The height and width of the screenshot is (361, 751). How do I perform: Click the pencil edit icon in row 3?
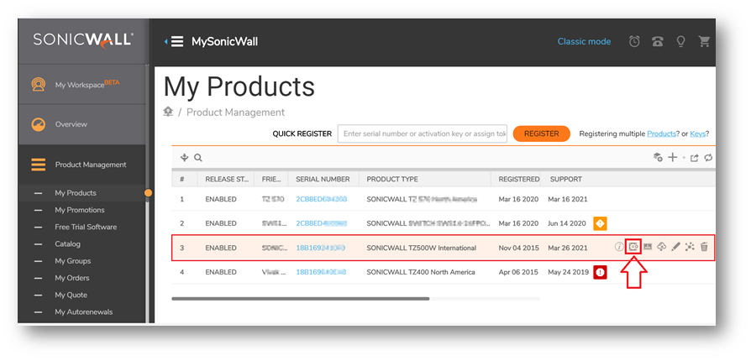[x=676, y=247]
